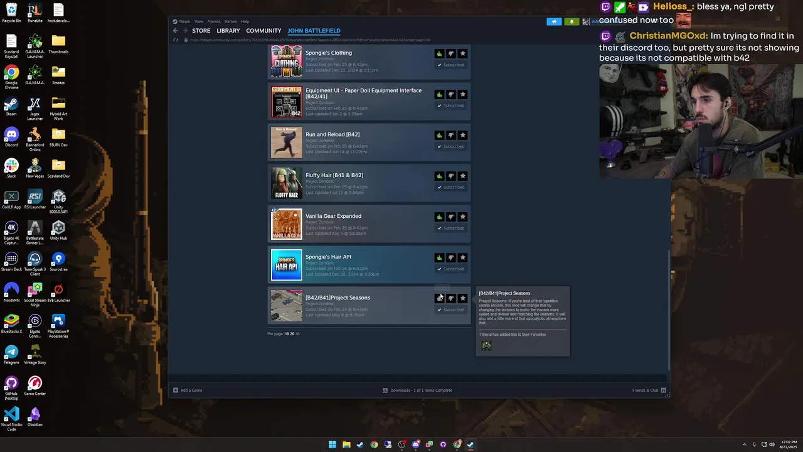803x452 pixels.
Task: Go back with Steam back arrow
Action: [x=176, y=31]
